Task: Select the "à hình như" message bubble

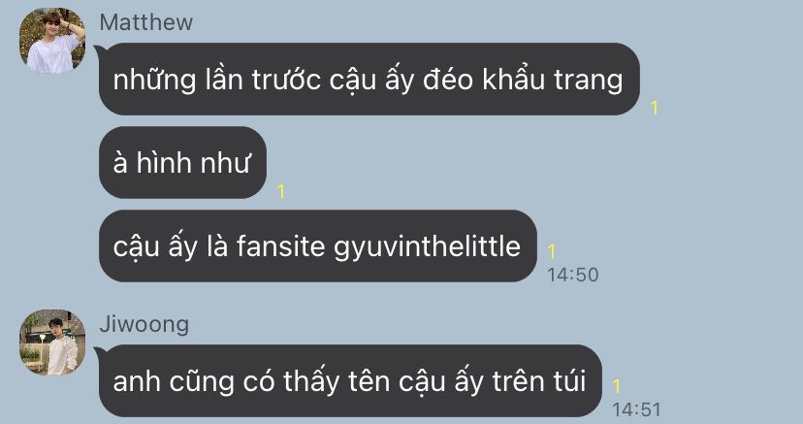Action: point(182,162)
